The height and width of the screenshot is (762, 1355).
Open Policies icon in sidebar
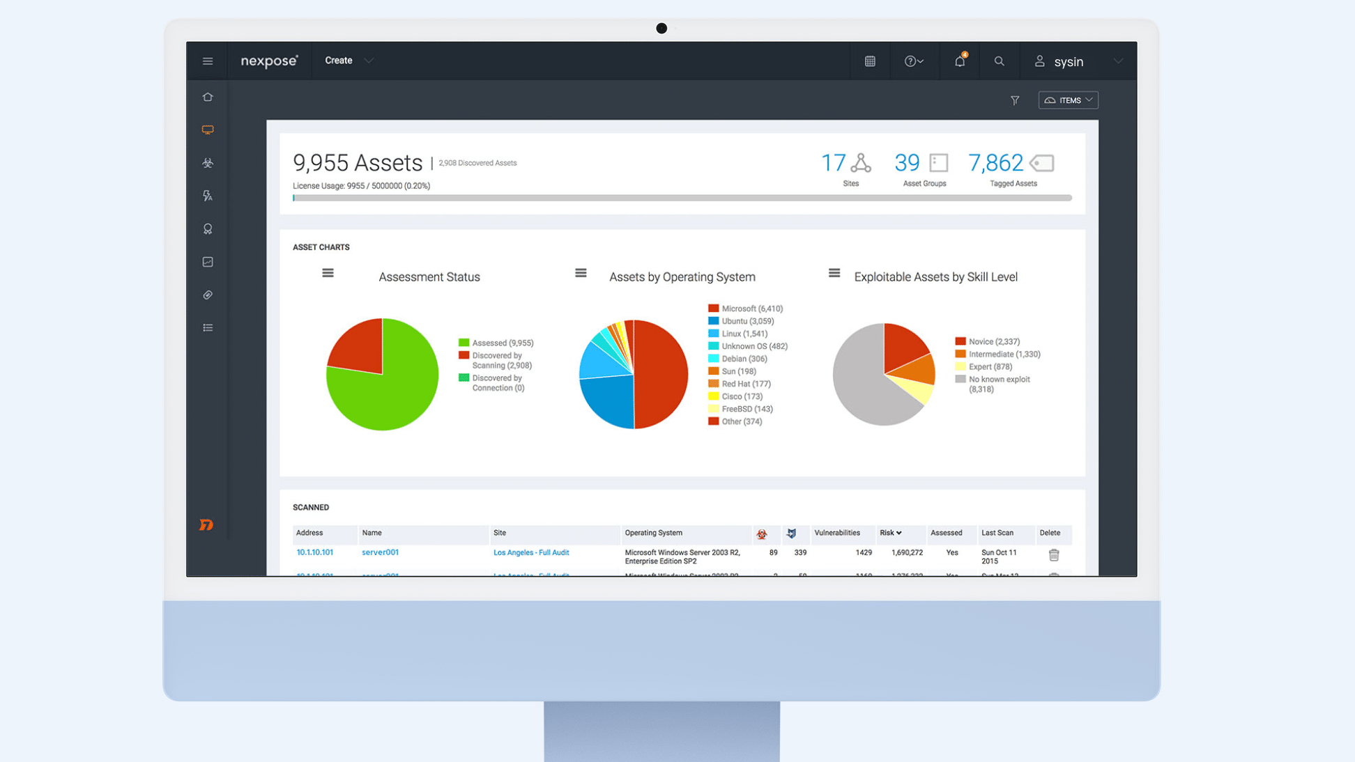208,196
